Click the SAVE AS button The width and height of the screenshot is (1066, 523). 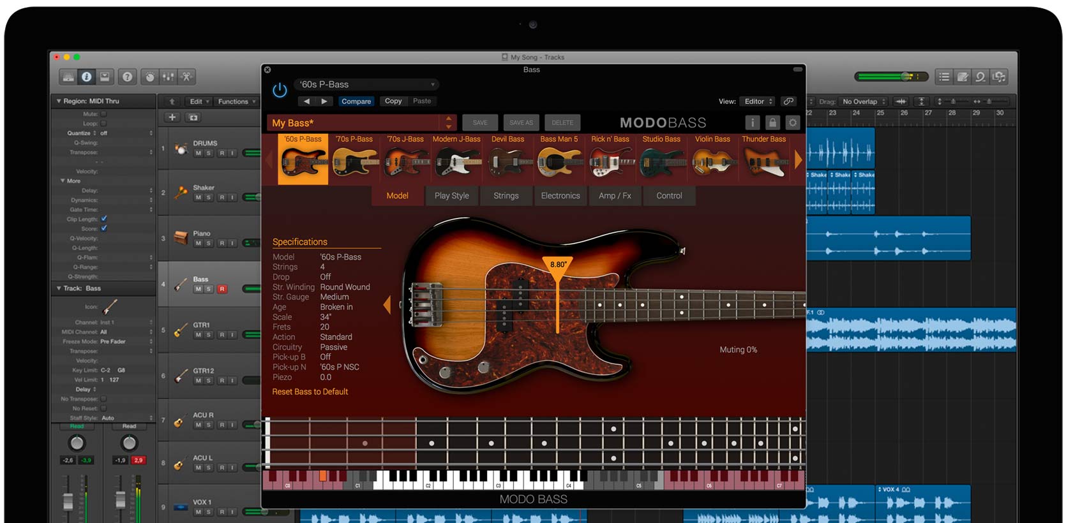point(522,122)
